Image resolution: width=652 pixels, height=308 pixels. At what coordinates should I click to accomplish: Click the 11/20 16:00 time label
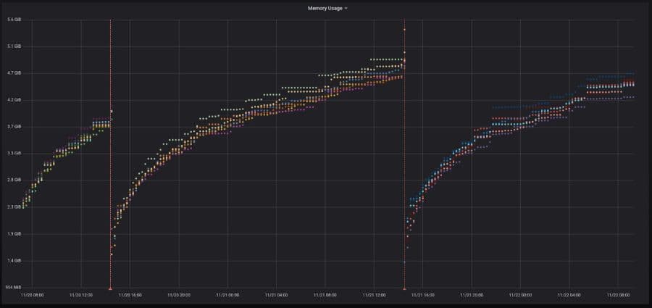(130, 295)
